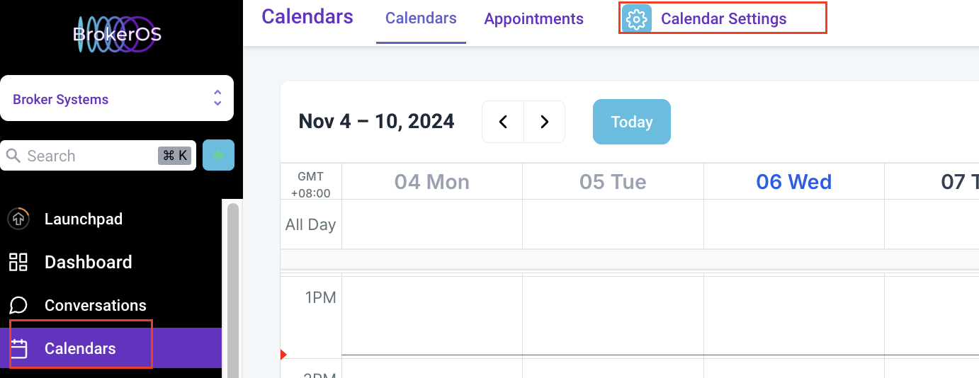
Task: Jump to Today in calendar
Action: point(631,122)
